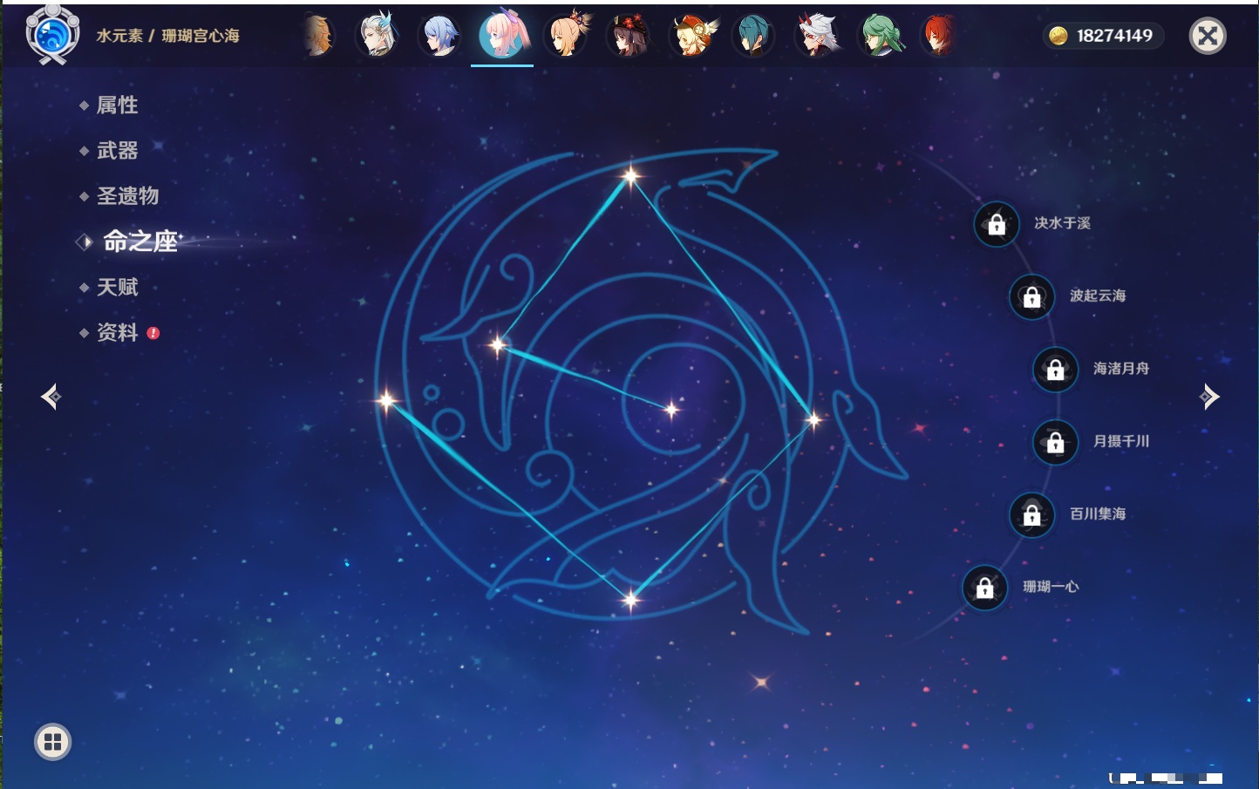Open the 天赋 talents menu
Viewport: 1259px width, 789px height.
pos(117,287)
